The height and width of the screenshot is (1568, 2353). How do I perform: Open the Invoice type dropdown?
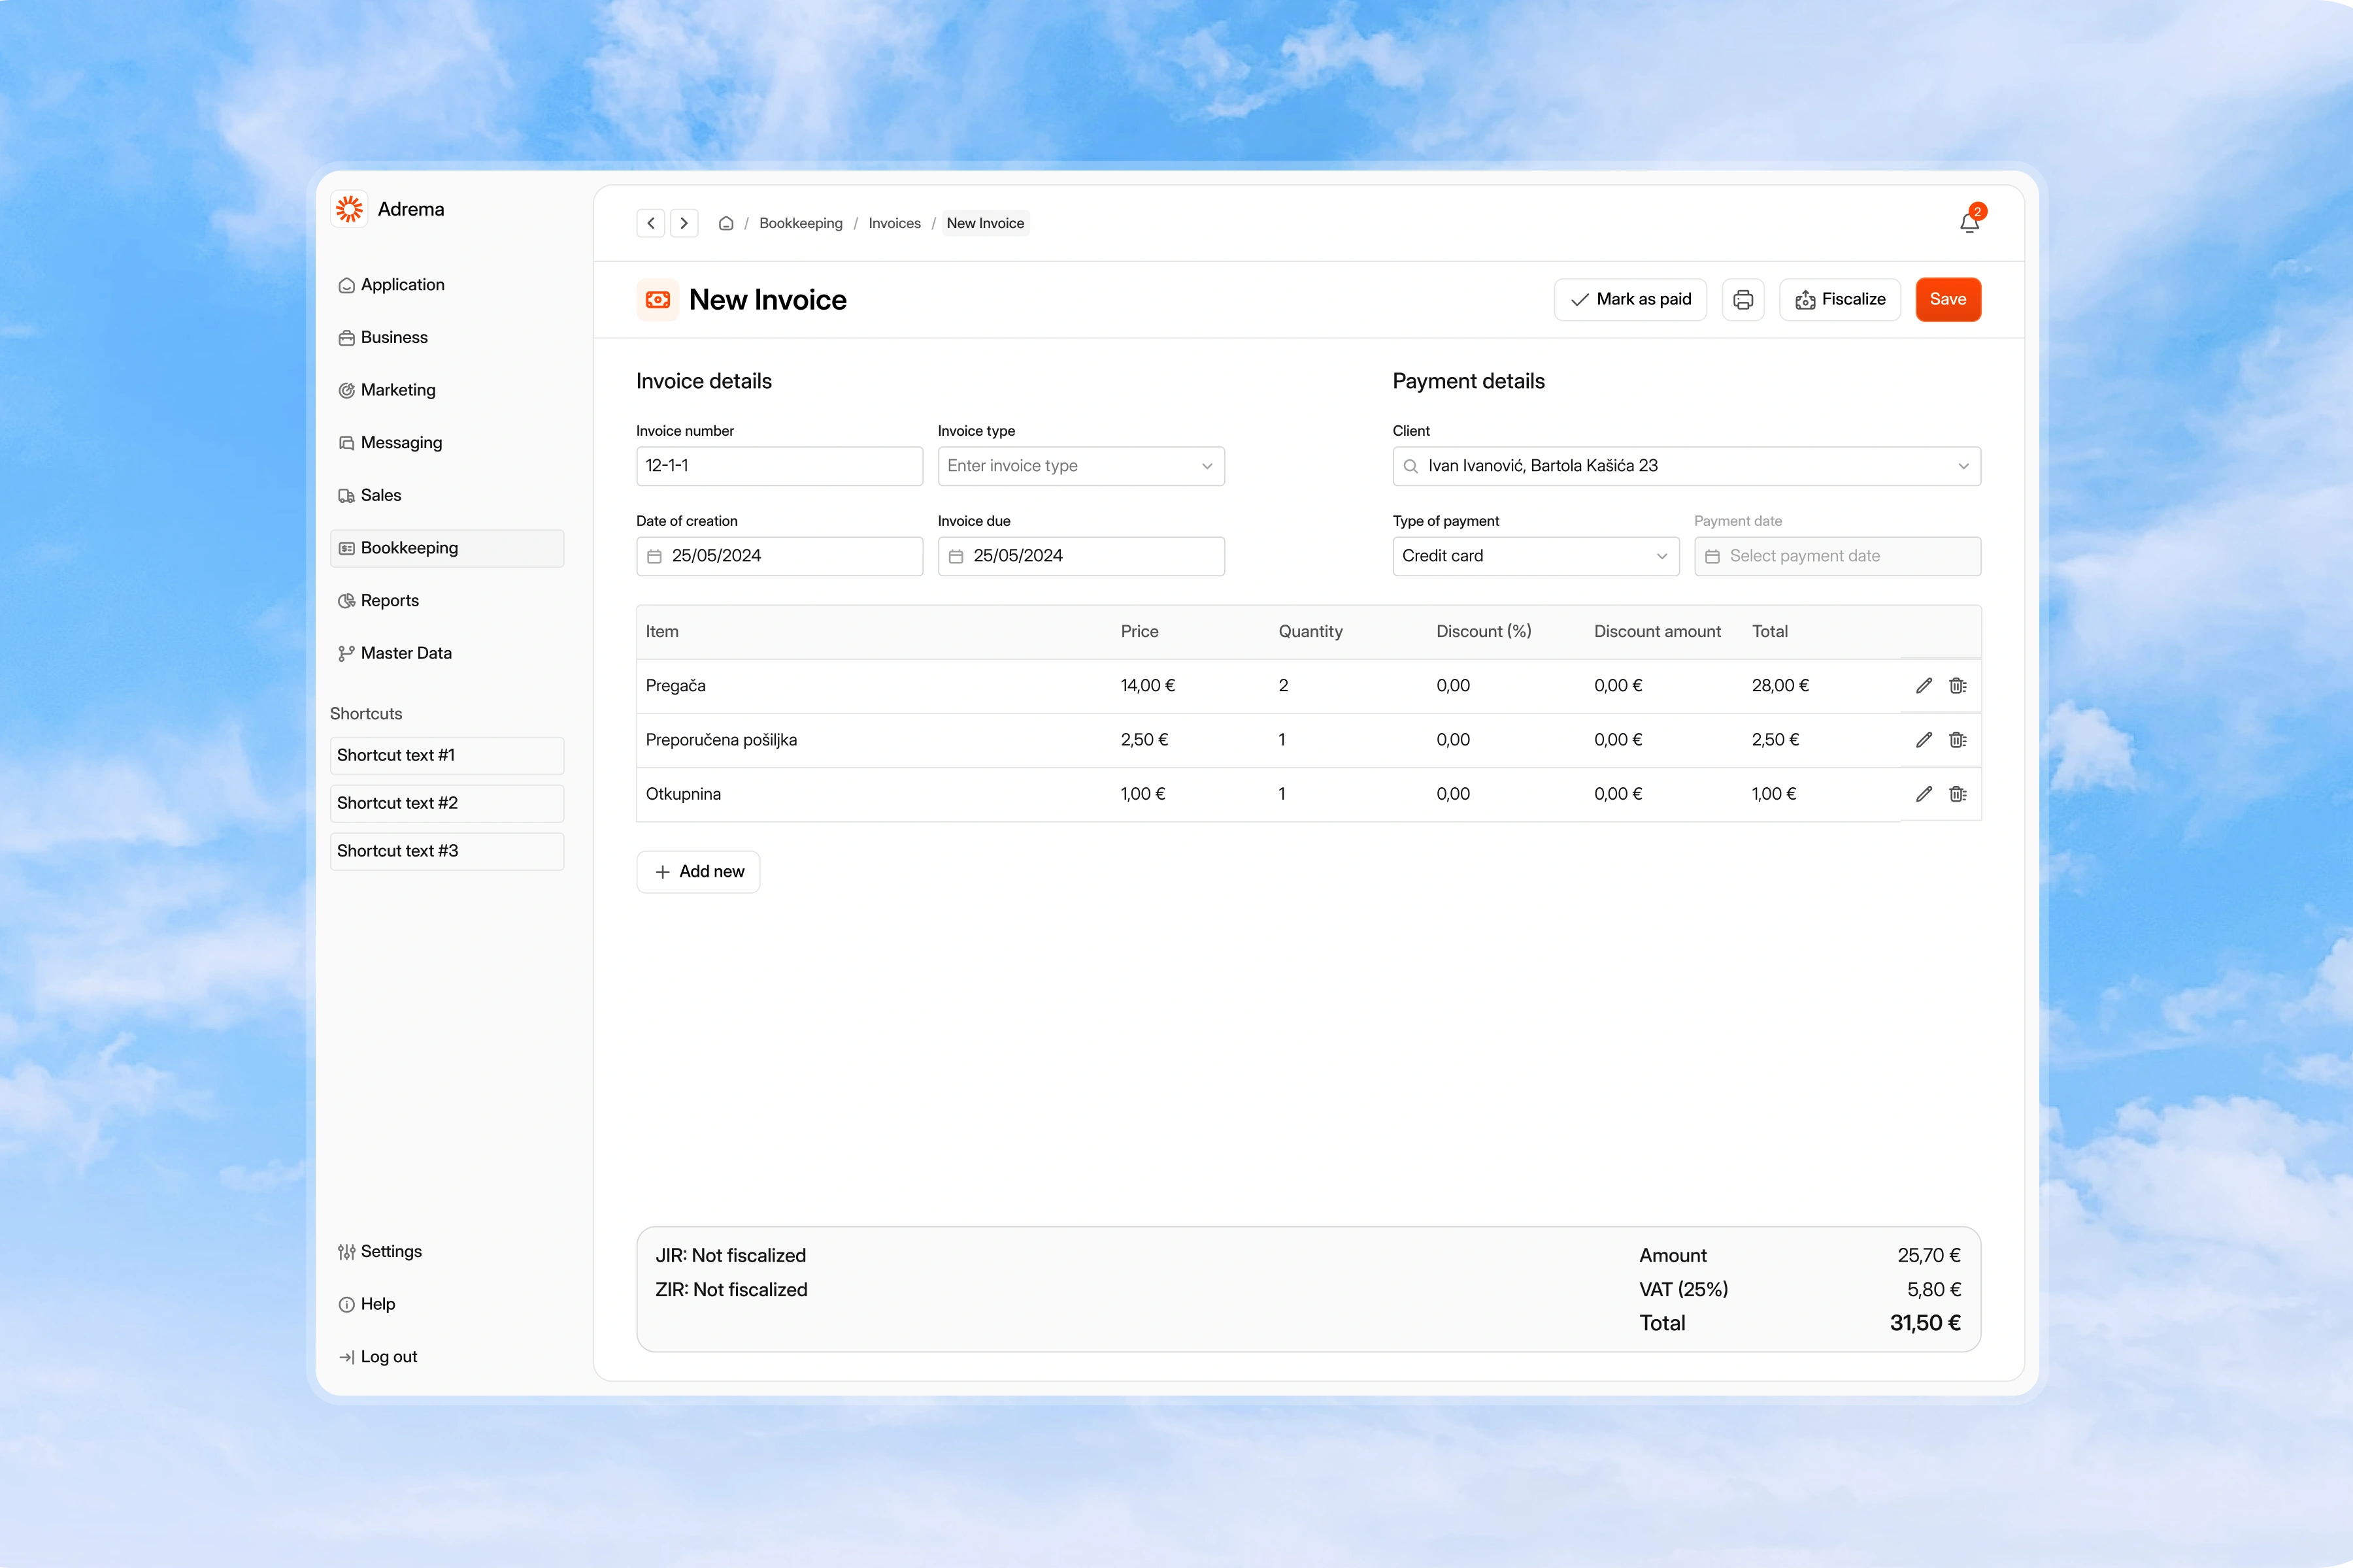point(1080,466)
